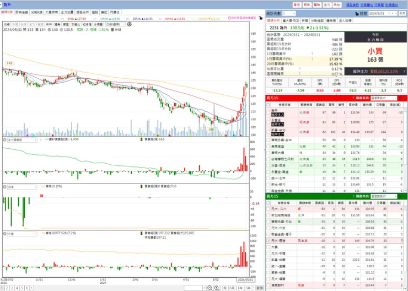This screenshot has width=408, height=291.
Task: Click the 主力 button in top bar
Action: pyautogui.click(x=326, y=5)
